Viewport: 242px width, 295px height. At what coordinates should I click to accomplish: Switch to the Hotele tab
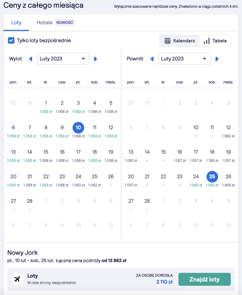(45, 22)
